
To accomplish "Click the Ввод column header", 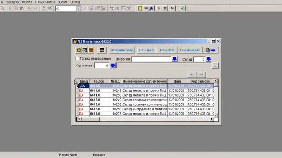I will point(84,81).
